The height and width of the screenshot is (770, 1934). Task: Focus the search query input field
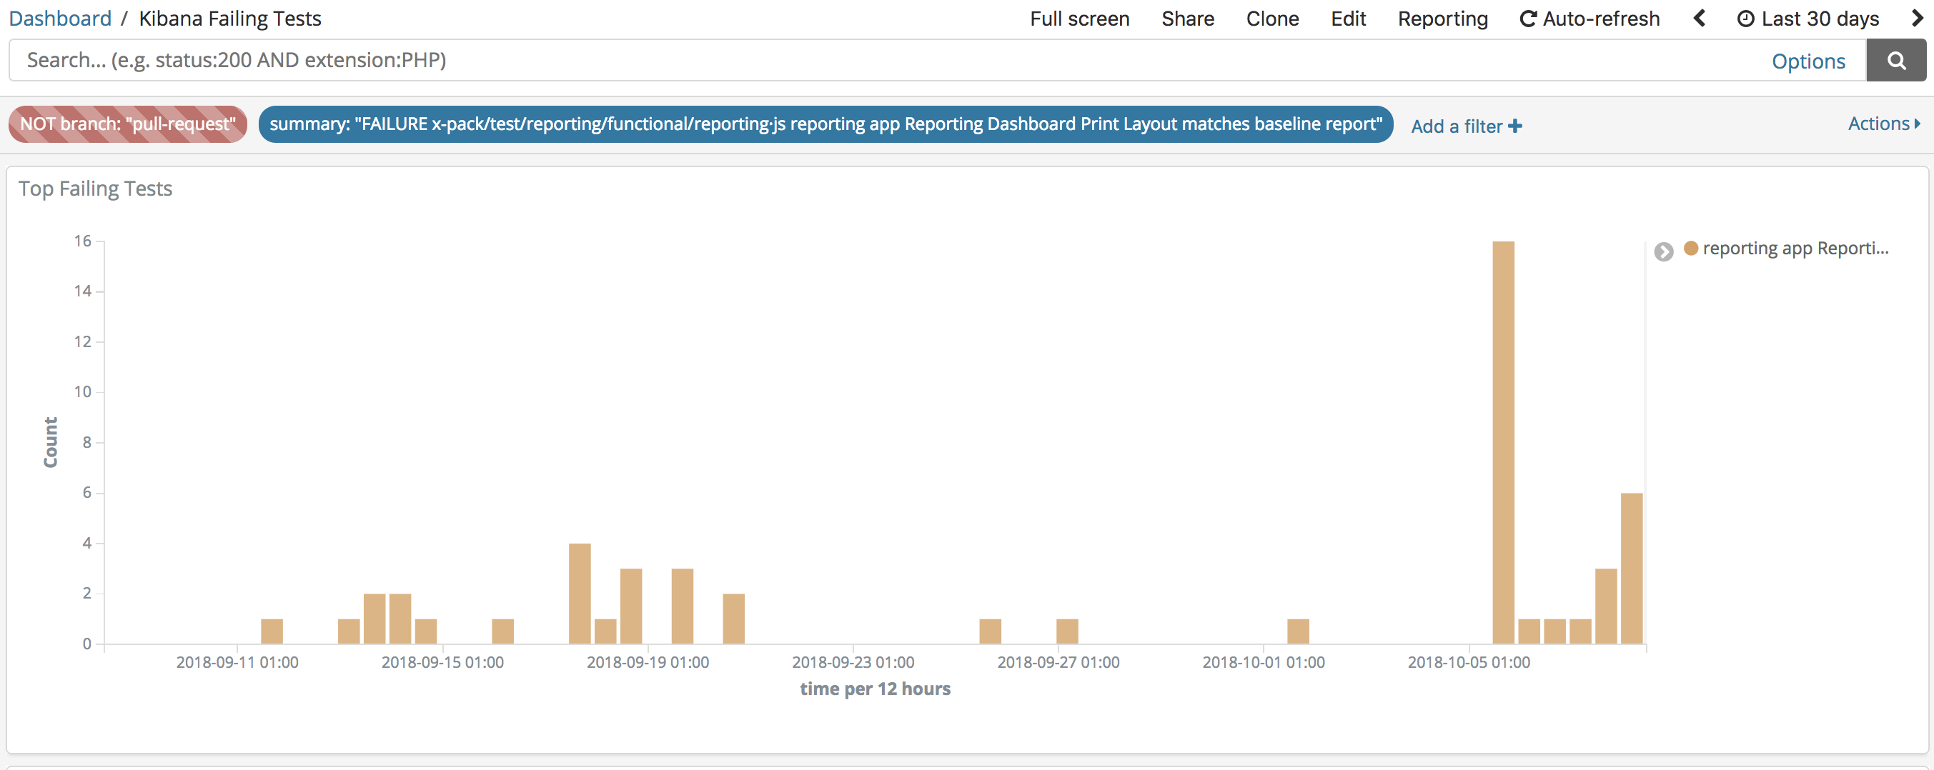click(886, 61)
